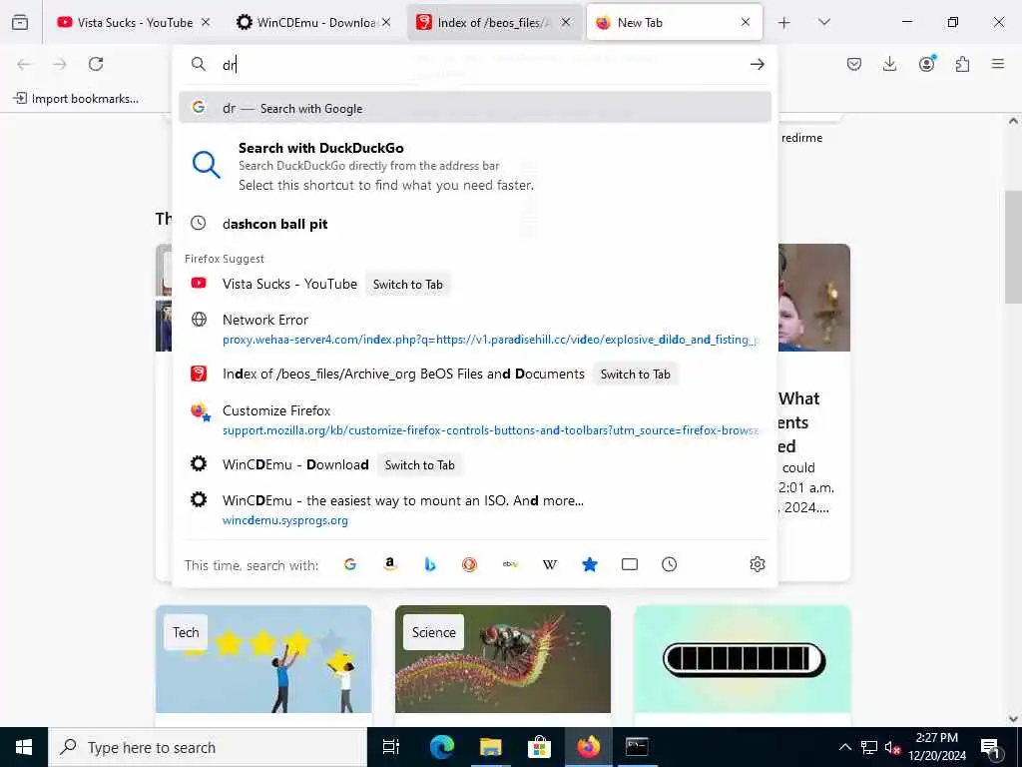Expand the list all tabs chevron
Viewport: 1022px width, 767px height.
point(824,22)
